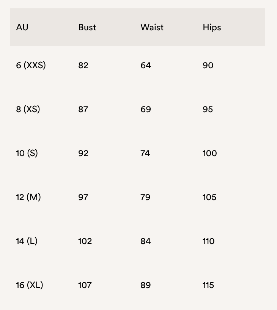Click bust value 107 for XL
Image resolution: width=277 pixels, height=310 pixels.
click(85, 285)
